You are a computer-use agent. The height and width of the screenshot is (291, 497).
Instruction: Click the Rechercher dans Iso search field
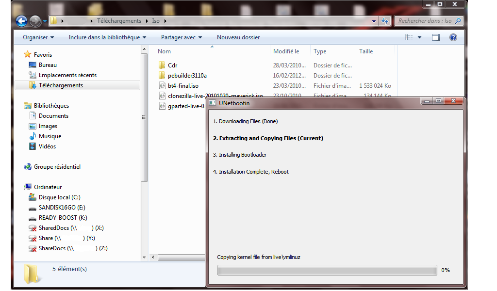click(425, 21)
